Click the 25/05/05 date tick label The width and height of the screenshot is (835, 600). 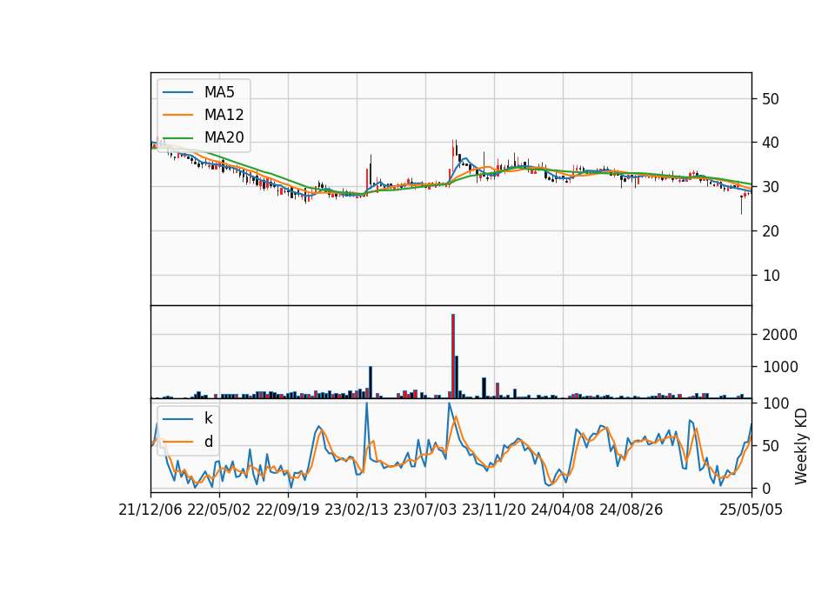[751, 510]
